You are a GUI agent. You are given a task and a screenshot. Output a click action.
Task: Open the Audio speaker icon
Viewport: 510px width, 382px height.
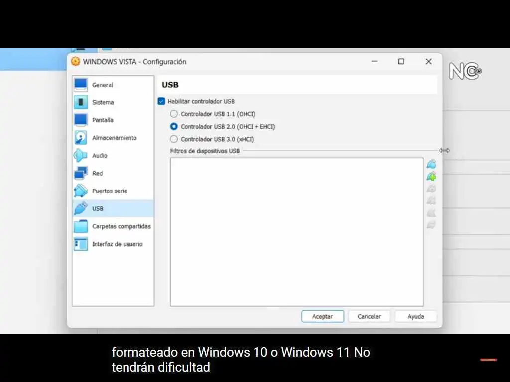tap(81, 156)
